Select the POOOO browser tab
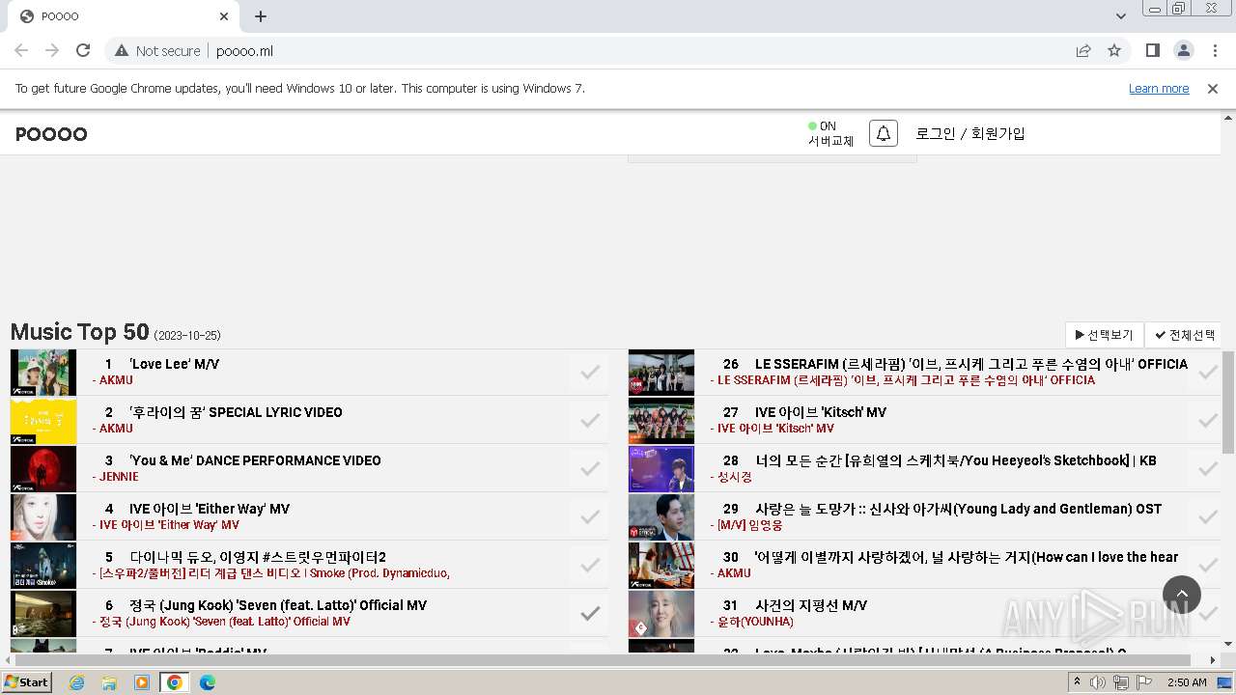The image size is (1236, 695). pyautogui.click(x=124, y=16)
